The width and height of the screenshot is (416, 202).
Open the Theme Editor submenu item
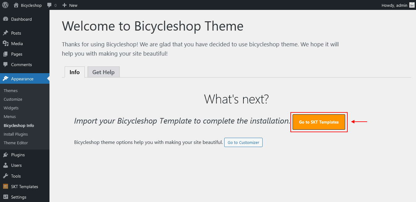pyautogui.click(x=16, y=143)
